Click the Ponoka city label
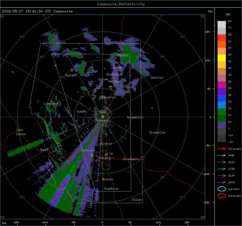242x226 pixels. click(x=123, y=55)
